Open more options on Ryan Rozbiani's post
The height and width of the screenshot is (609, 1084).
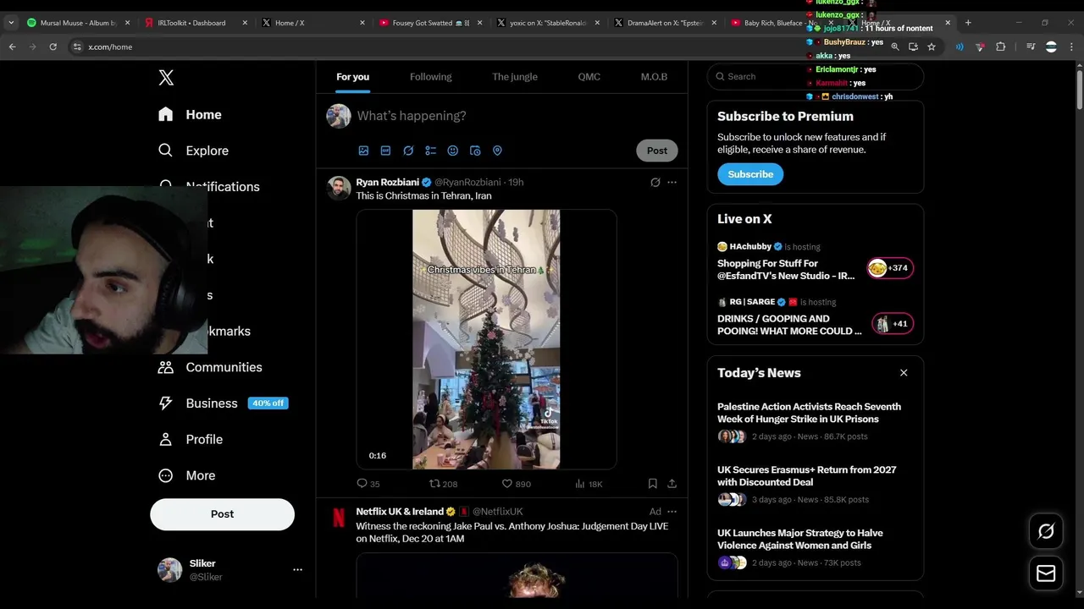pyautogui.click(x=672, y=183)
